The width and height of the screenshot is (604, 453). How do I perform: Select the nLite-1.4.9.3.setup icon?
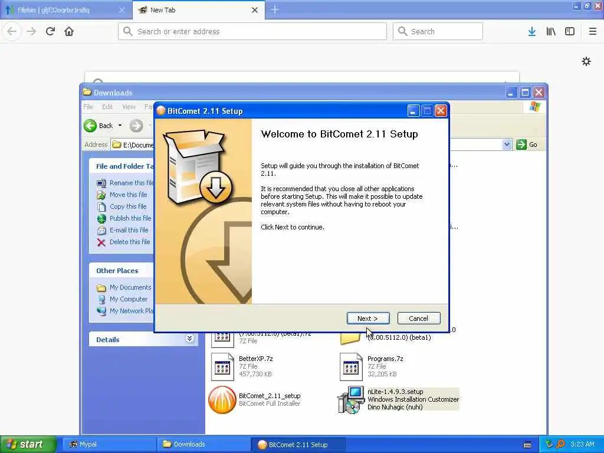pyautogui.click(x=351, y=400)
